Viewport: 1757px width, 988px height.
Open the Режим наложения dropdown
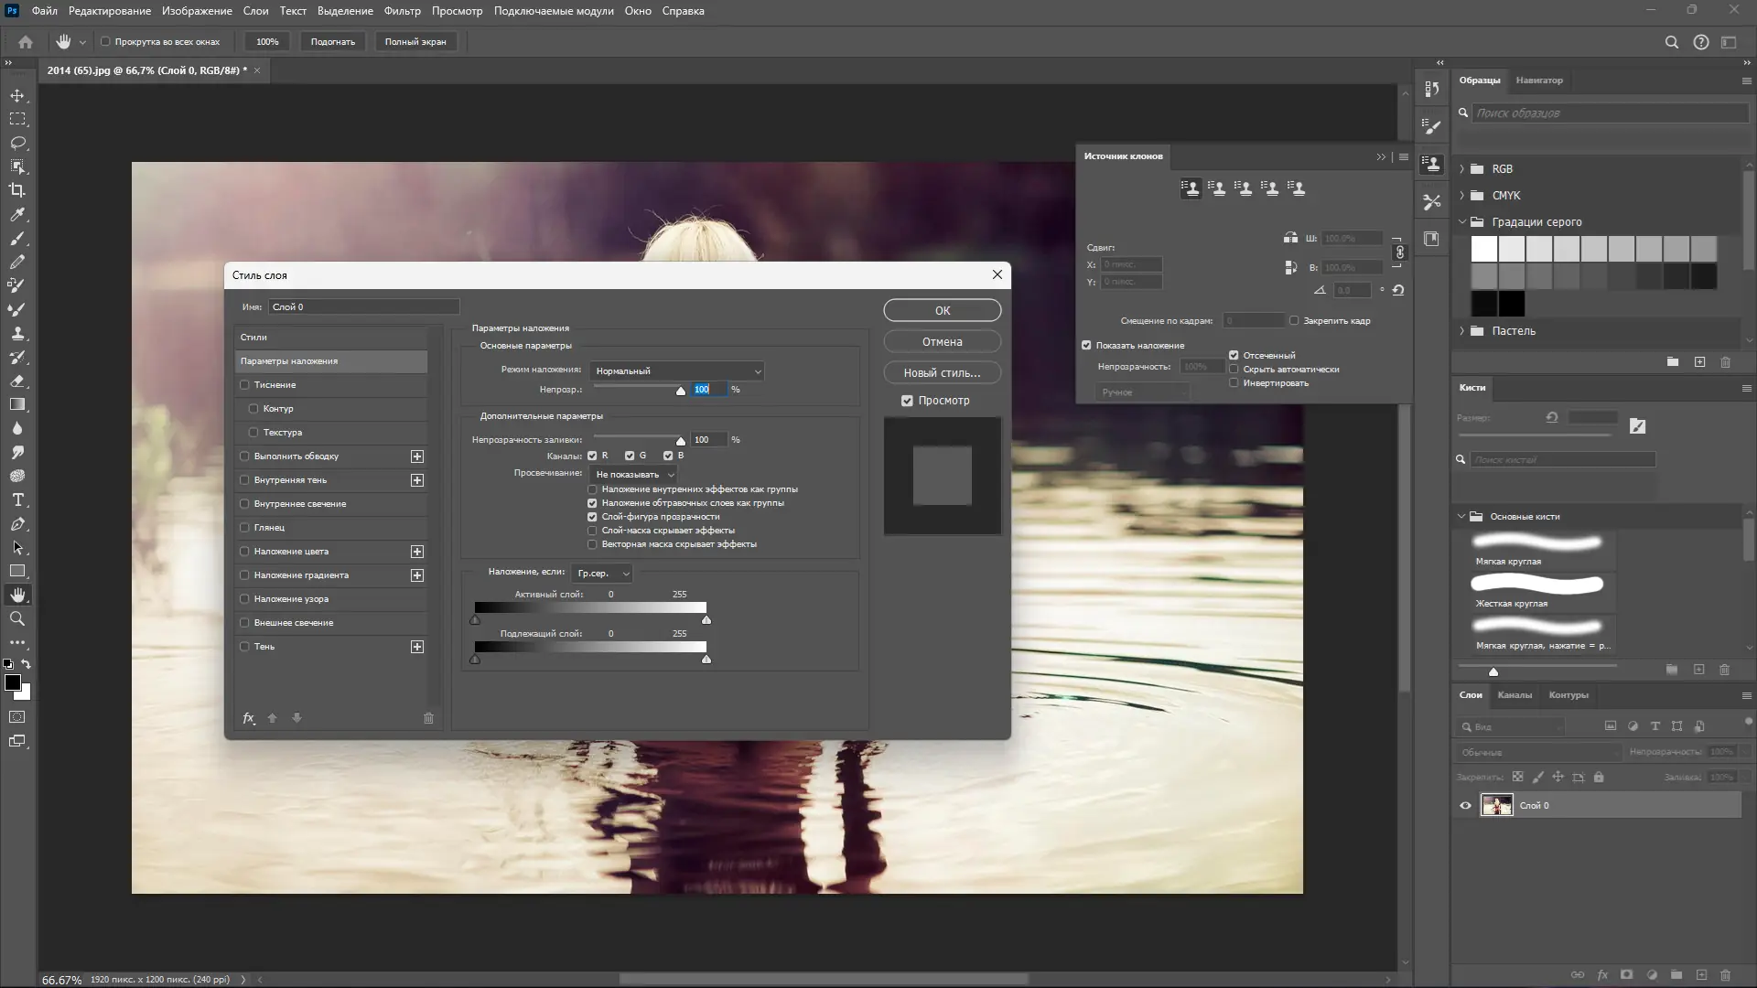pyautogui.click(x=677, y=371)
